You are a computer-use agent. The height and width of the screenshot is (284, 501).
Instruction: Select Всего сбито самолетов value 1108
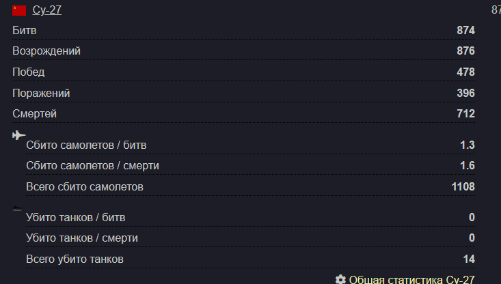pyautogui.click(x=463, y=186)
